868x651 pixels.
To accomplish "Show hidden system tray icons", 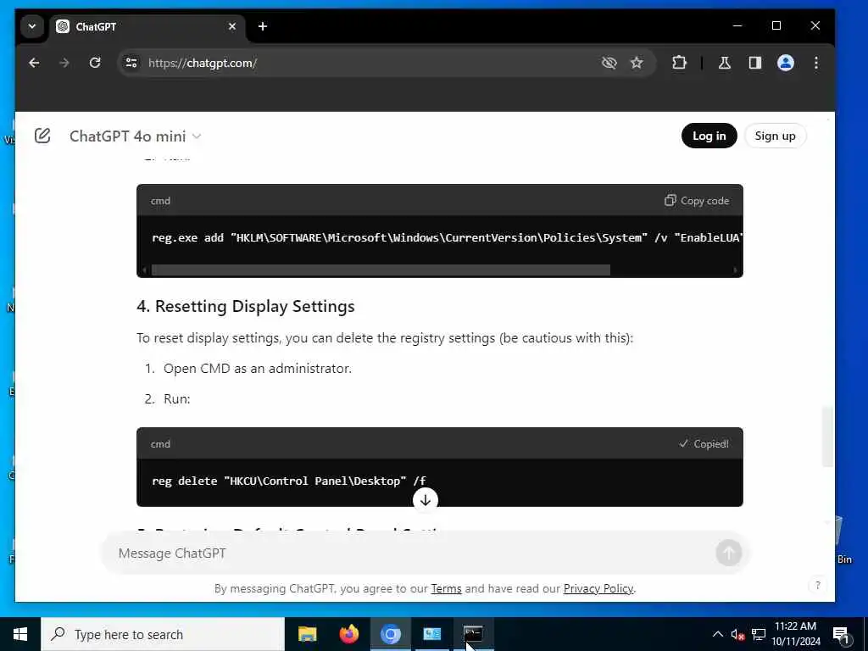I will (717, 634).
